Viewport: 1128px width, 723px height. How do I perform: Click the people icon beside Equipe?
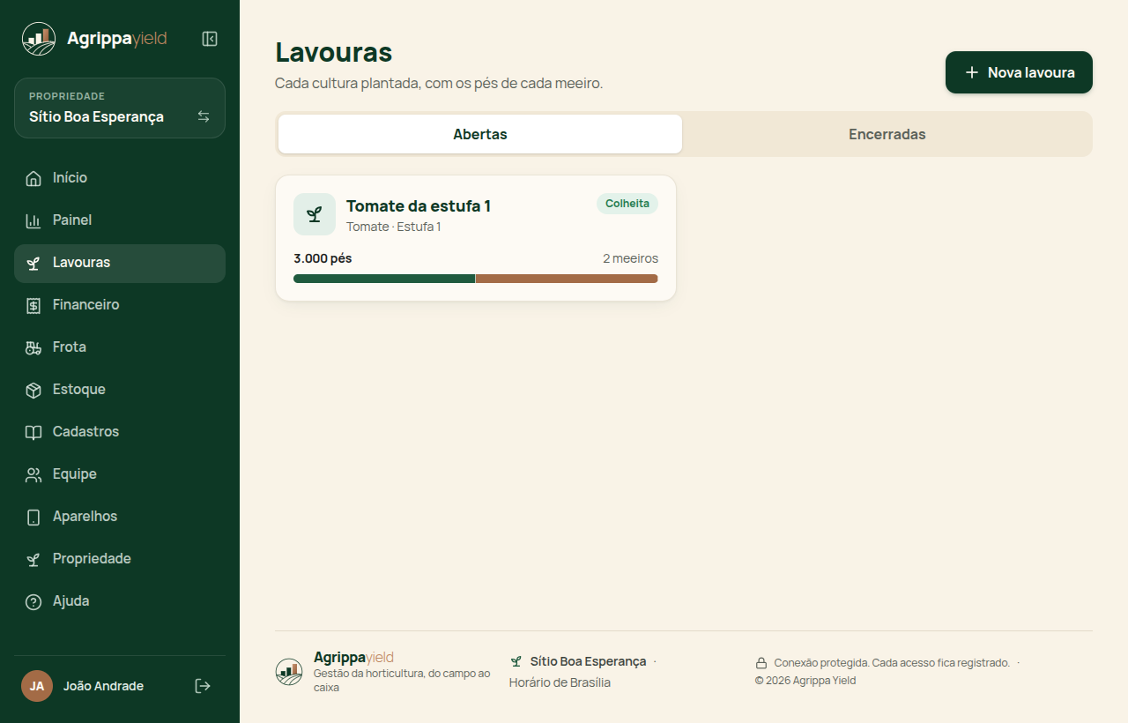(33, 474)
